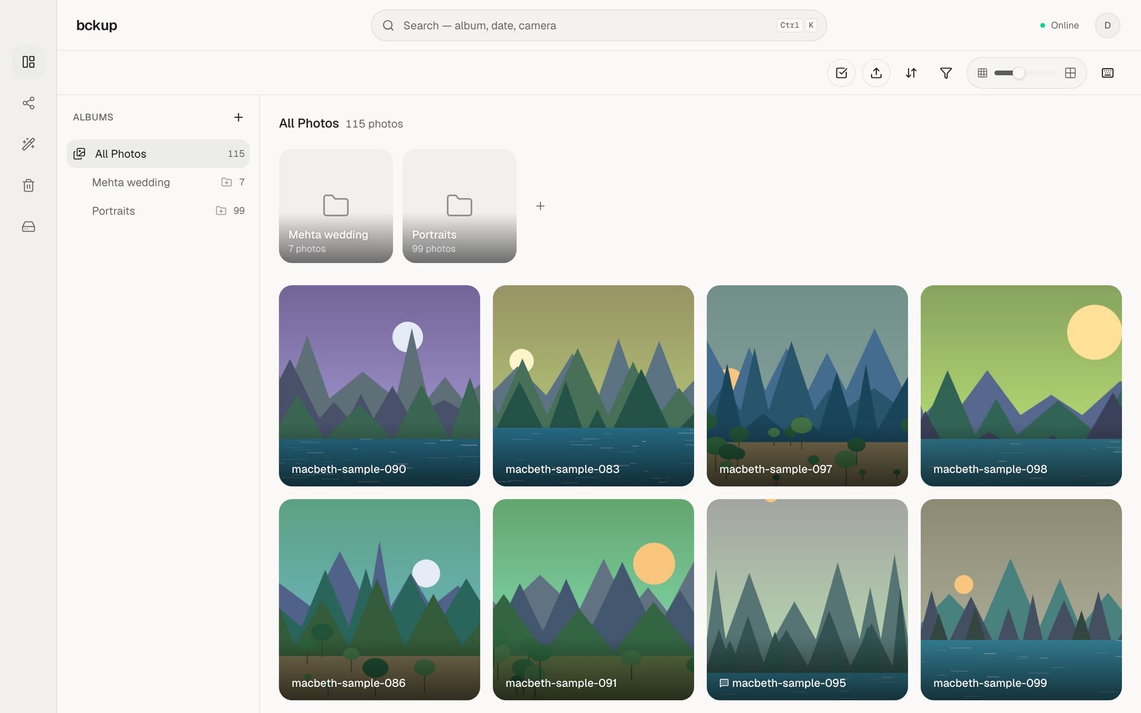
Task: Click the 115 photos count text
Action: (x=374, y=124)
